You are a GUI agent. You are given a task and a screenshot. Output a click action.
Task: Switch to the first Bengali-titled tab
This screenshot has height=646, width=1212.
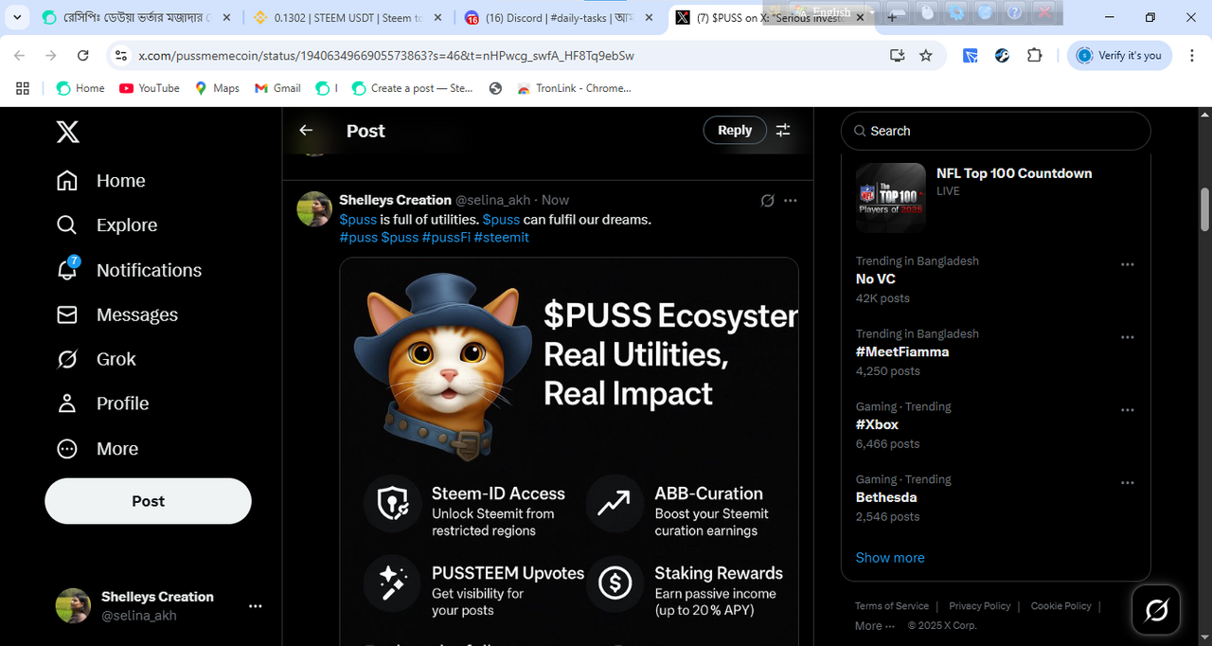click(135, 17)
